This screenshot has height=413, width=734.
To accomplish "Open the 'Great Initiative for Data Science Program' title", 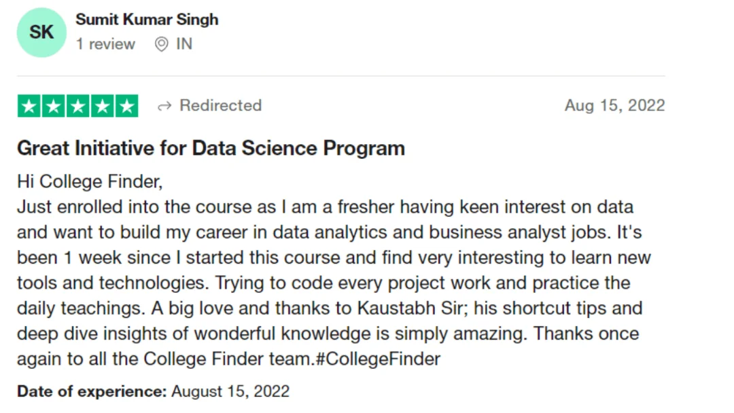I will (211, 148).
